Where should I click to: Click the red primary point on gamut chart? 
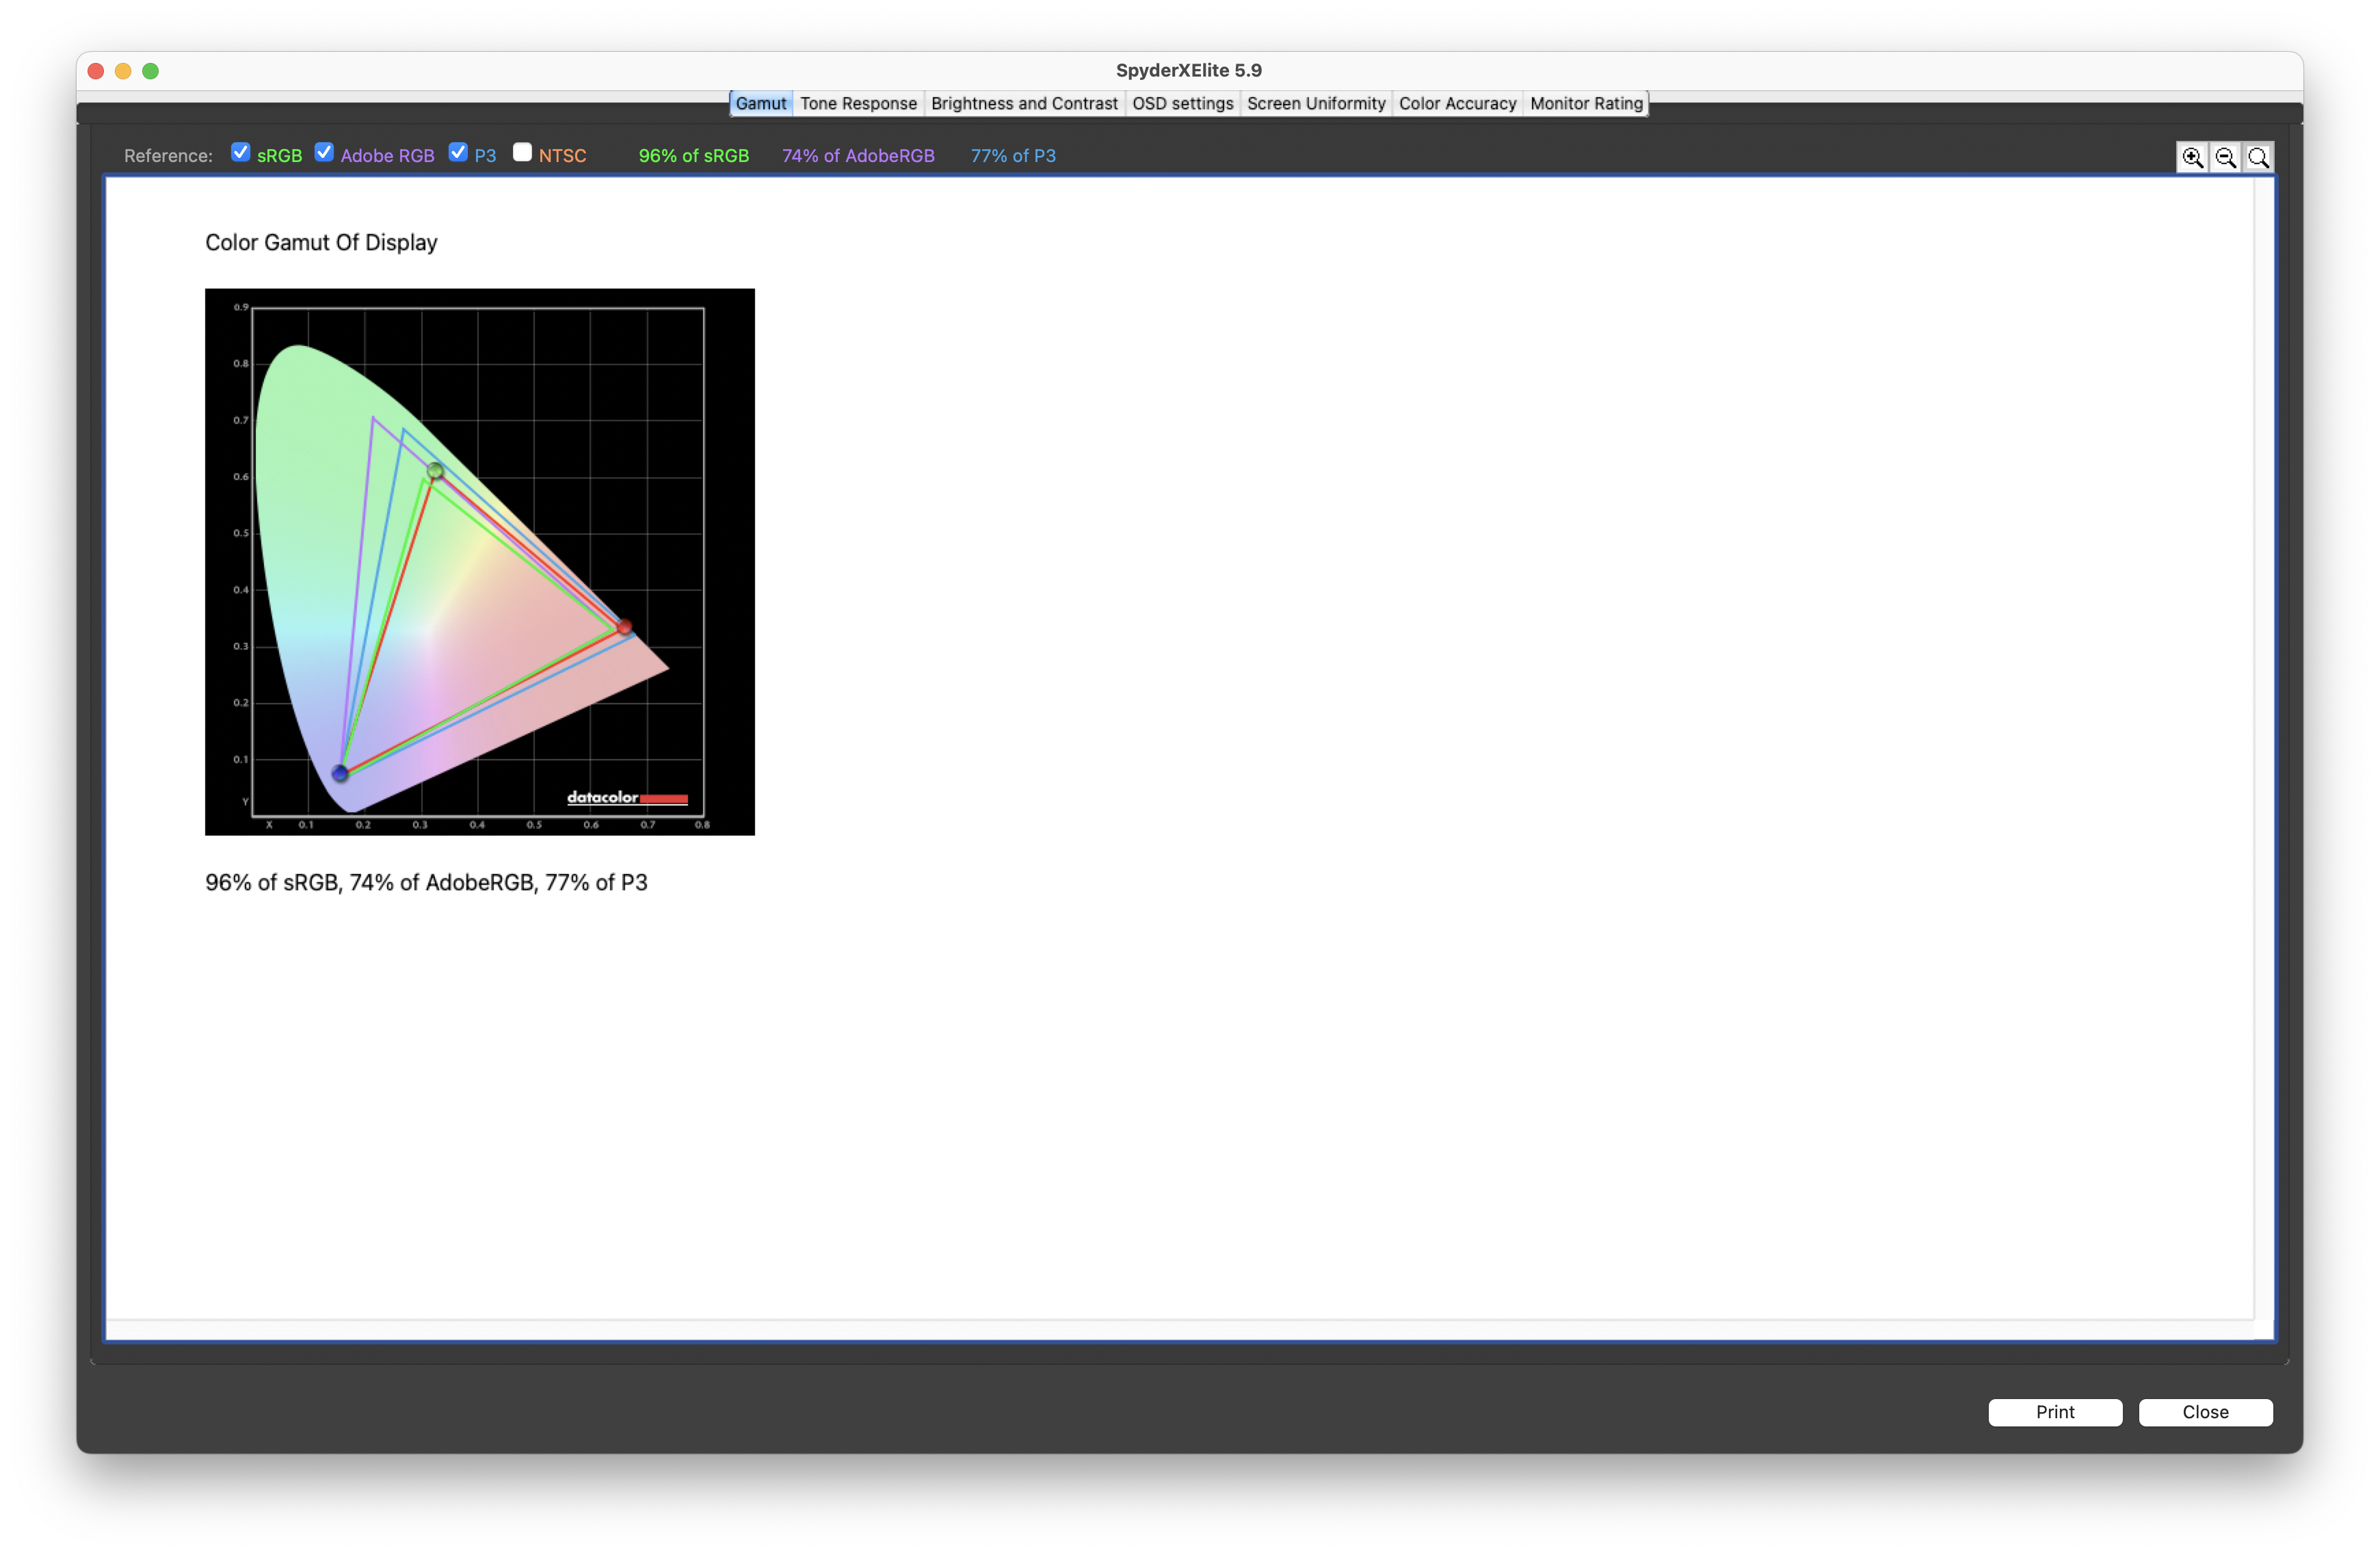coord(625,627)
